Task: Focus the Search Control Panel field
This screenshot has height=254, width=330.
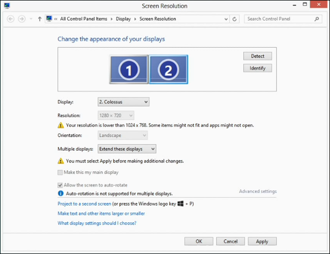Action: click(283, 19)
